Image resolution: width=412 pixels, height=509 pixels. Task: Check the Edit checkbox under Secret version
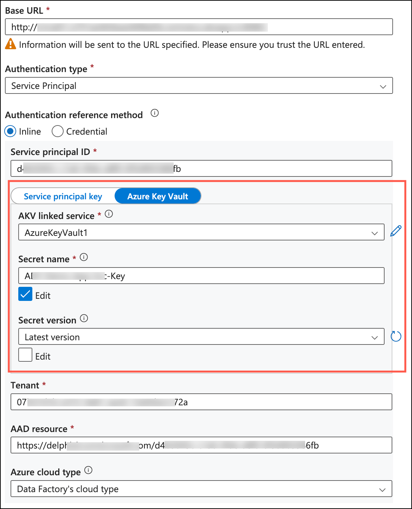pos(25,355)
